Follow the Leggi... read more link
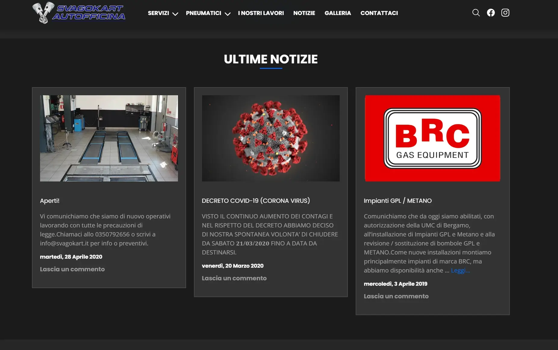The image size is (558, 350). click(x=460, y=270)
